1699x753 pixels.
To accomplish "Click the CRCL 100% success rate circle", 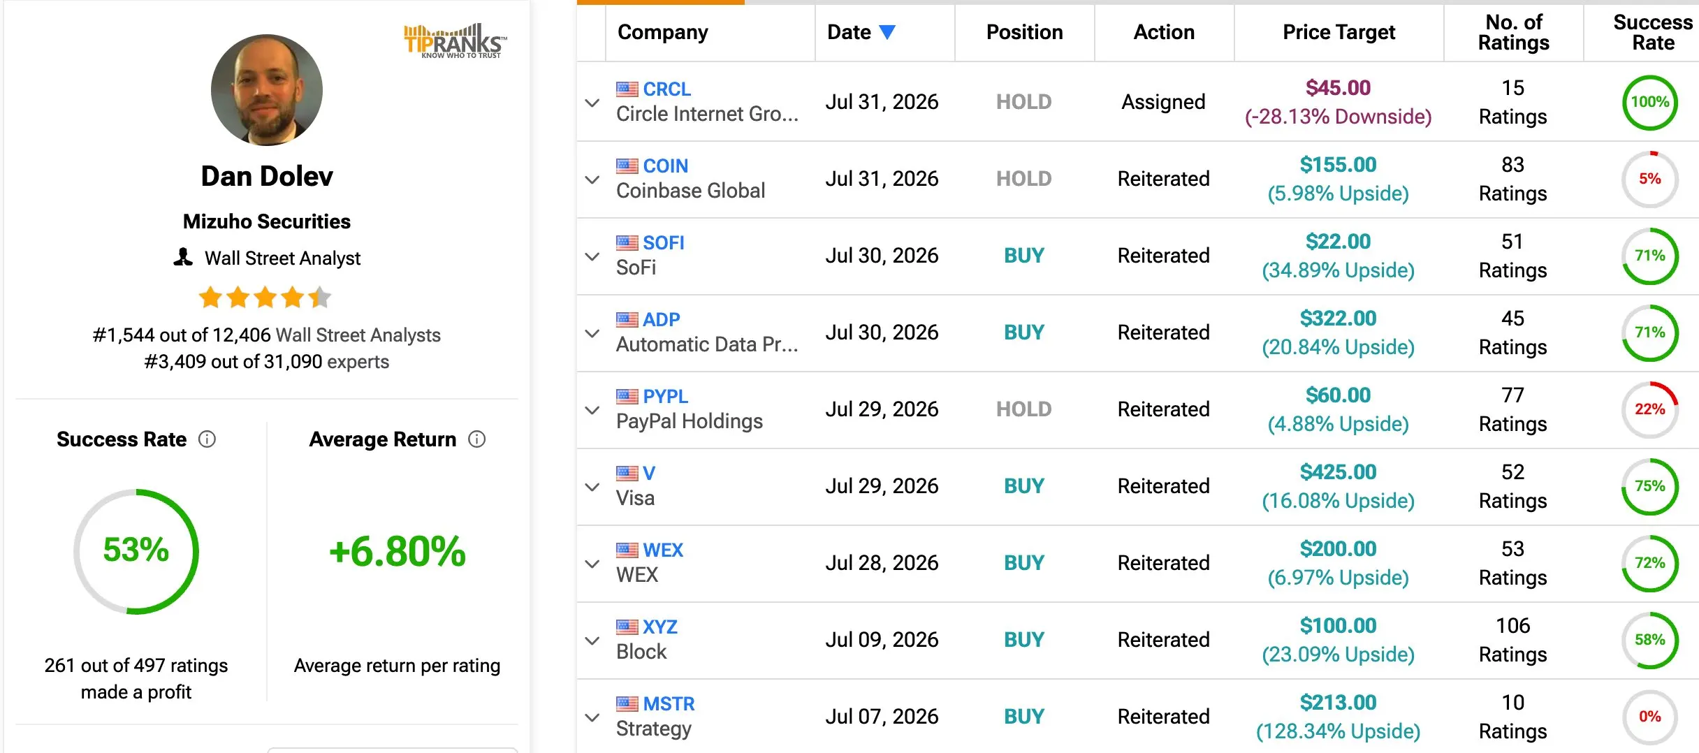I will coord(1649,102).
